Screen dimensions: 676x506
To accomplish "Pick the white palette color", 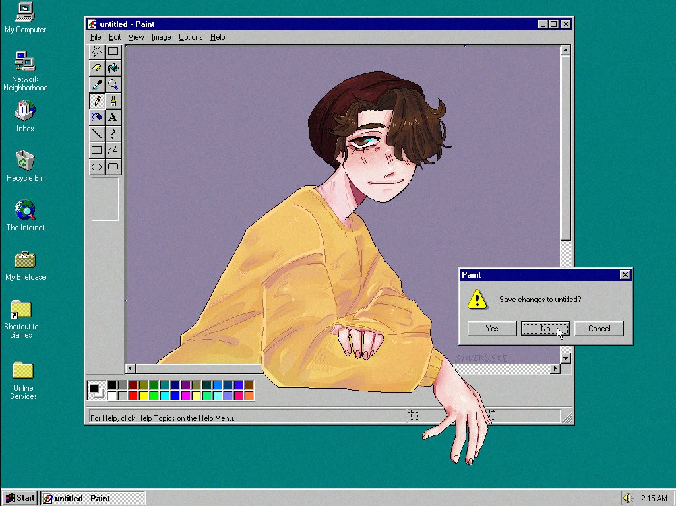I will [x=111, y=396].
